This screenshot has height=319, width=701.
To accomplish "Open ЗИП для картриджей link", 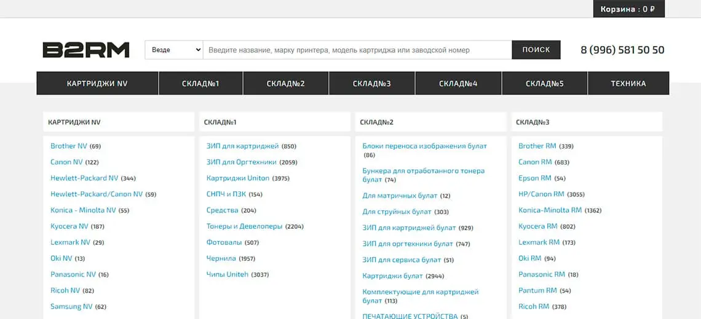I will 243,146.
